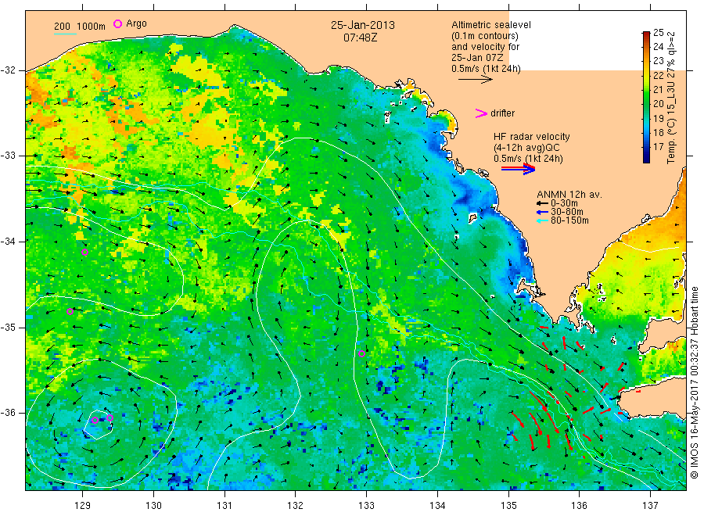The image size is (704, 516).
Task: Click the '-36' latitude axis label
Action: click(x=8, y=413)
